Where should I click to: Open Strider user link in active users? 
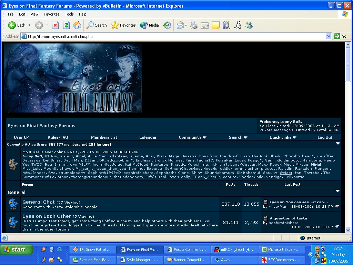286,173
